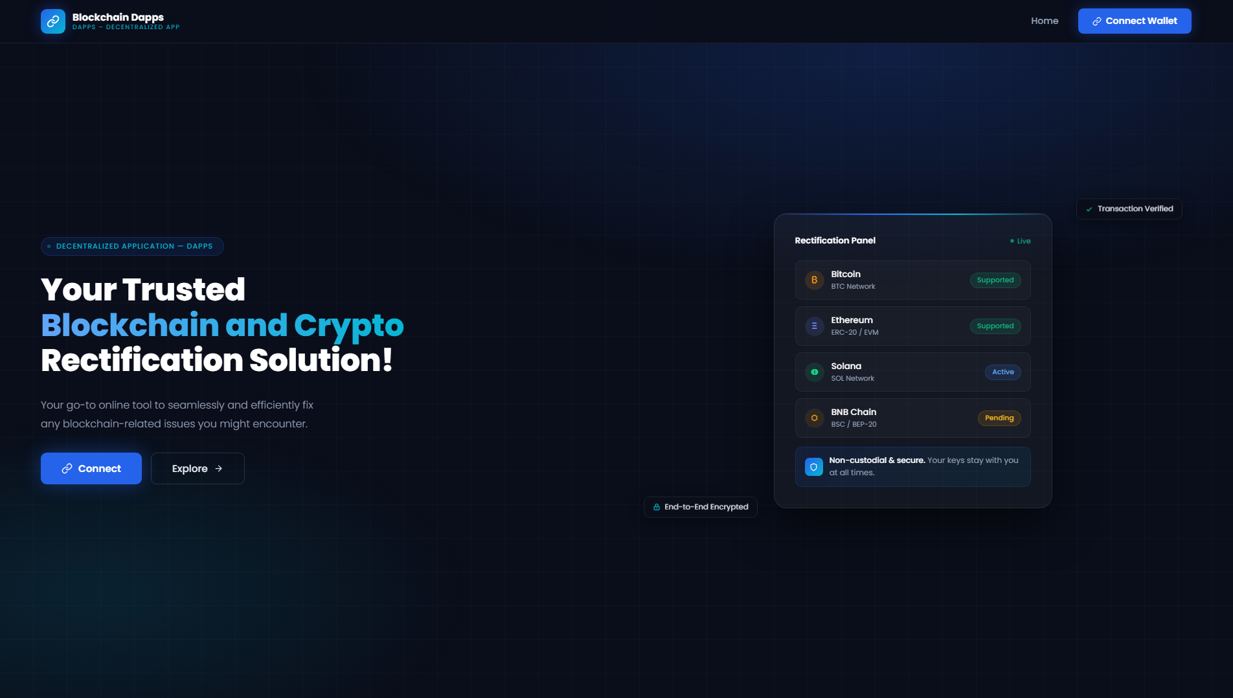The height and width of the screenshot is (698, 1233).
Task: Click the Connect Wallet button in header
Action: (x=1135, y=21)
